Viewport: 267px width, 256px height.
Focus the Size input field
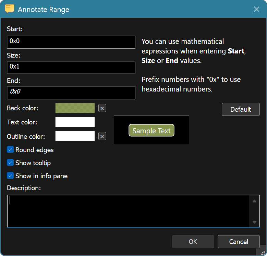(x=71, y=68)
